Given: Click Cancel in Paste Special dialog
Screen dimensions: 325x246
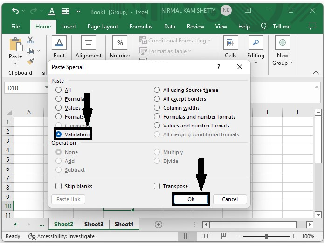Looking at the screenshot, I should coord(230,199).
